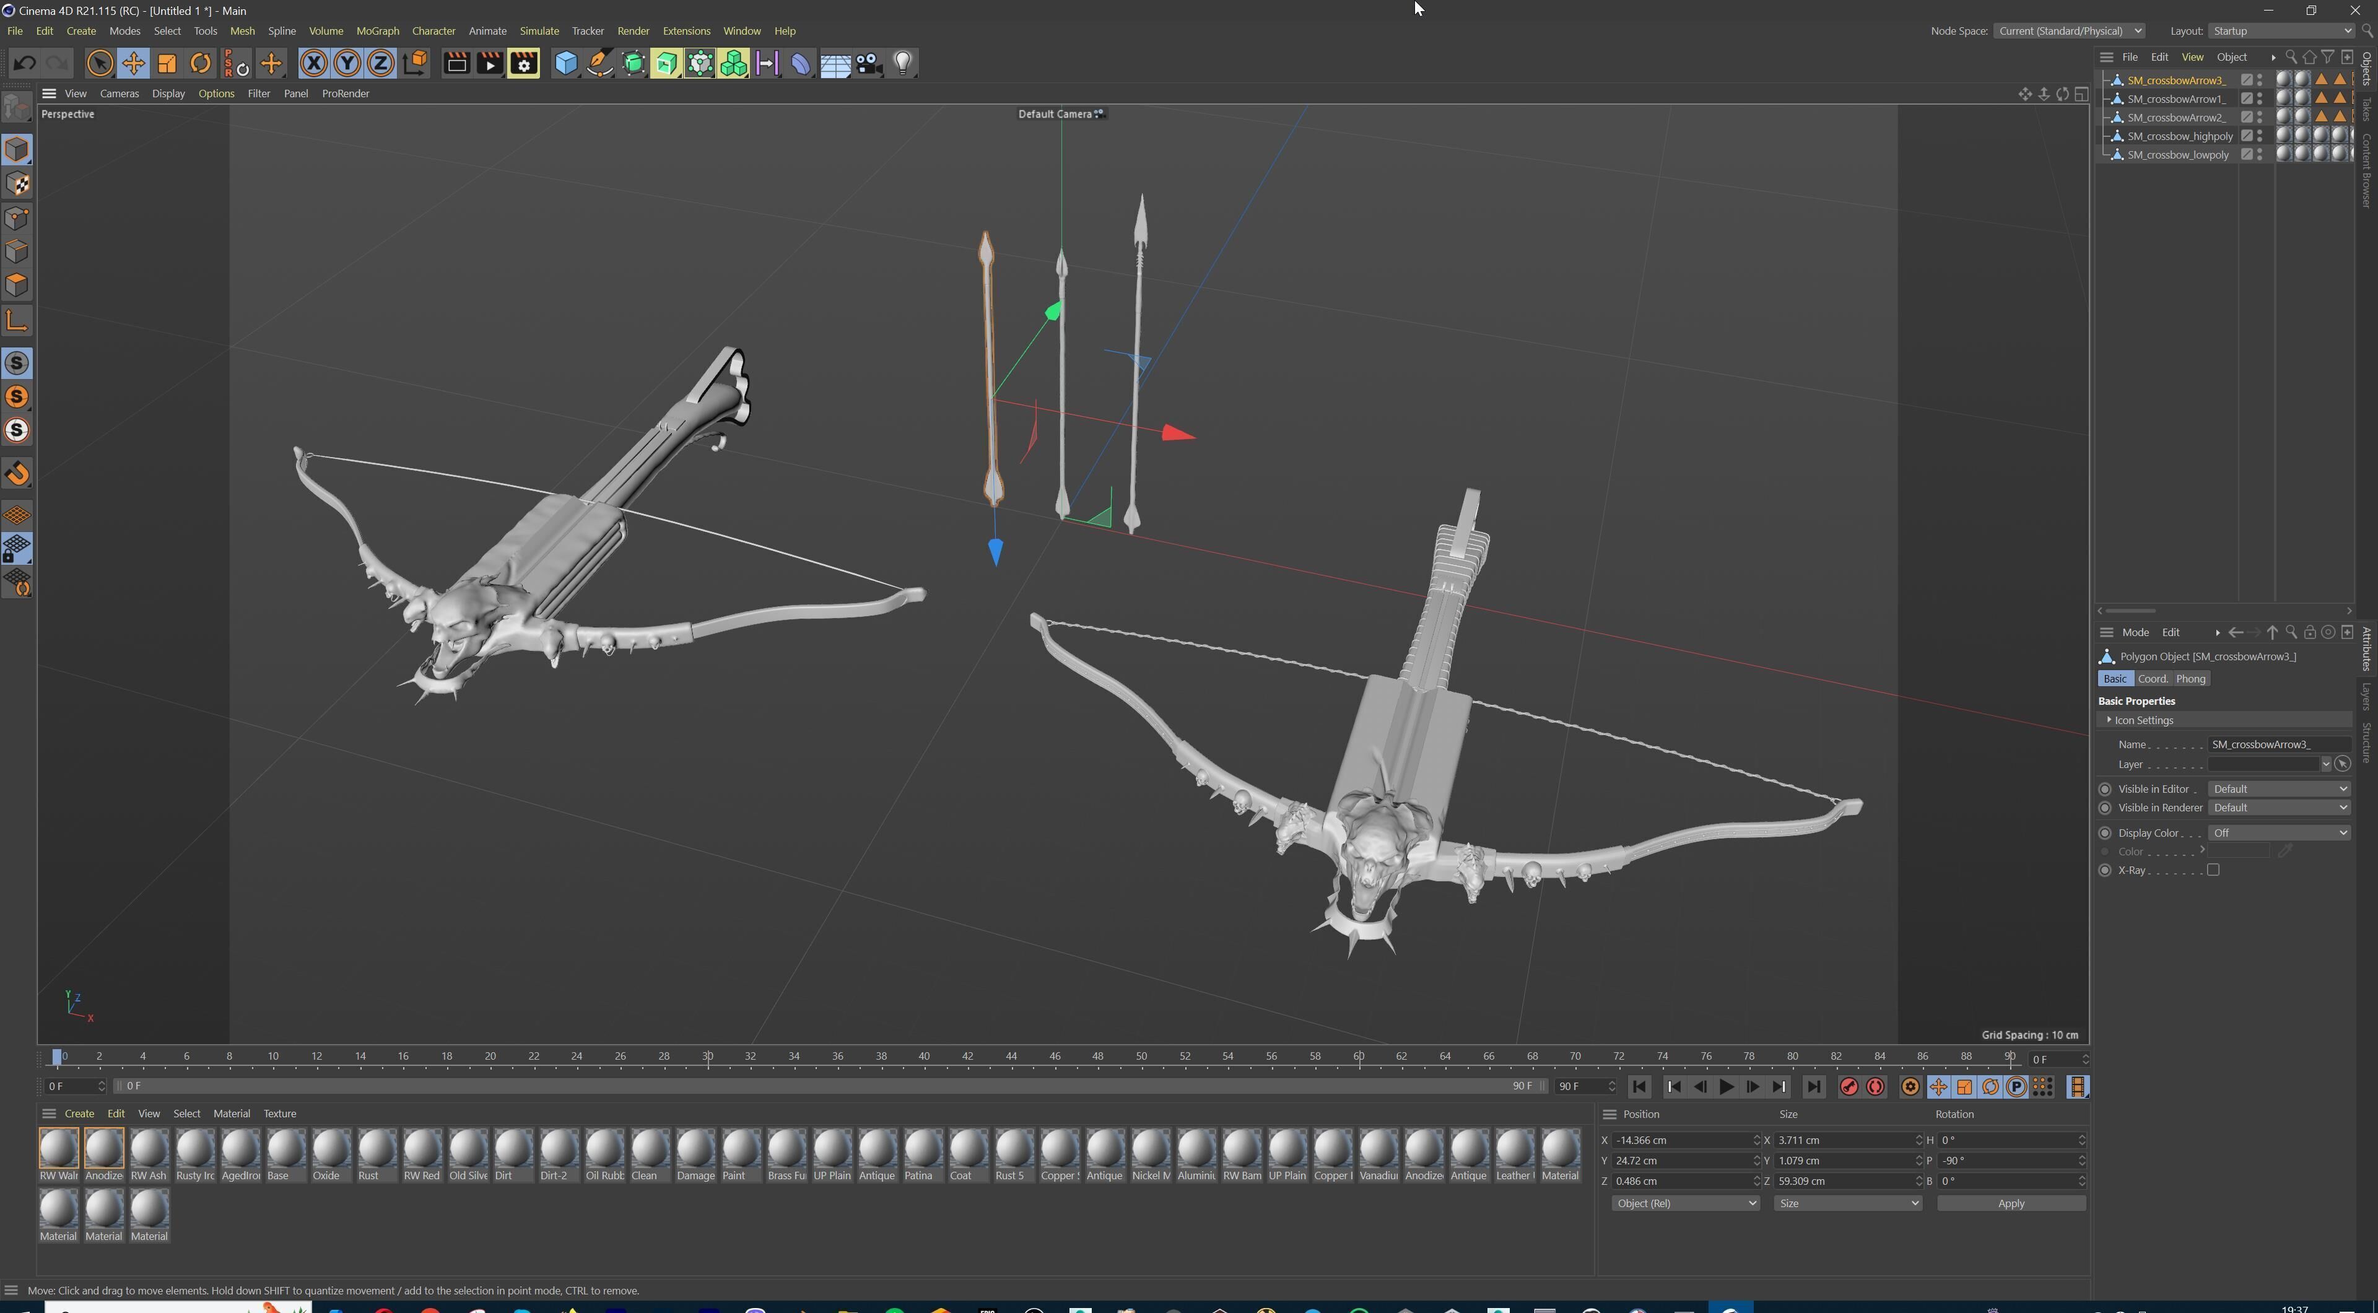2378x1313 pixels.
Task: Toggle the Z-axis lock icon
Action: click(x=380, y=63)
